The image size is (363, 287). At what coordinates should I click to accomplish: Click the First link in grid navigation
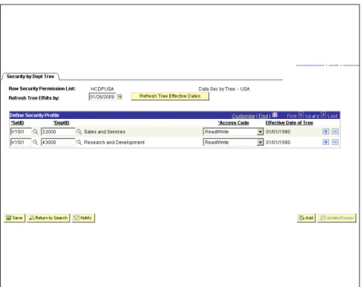[292, 116]
